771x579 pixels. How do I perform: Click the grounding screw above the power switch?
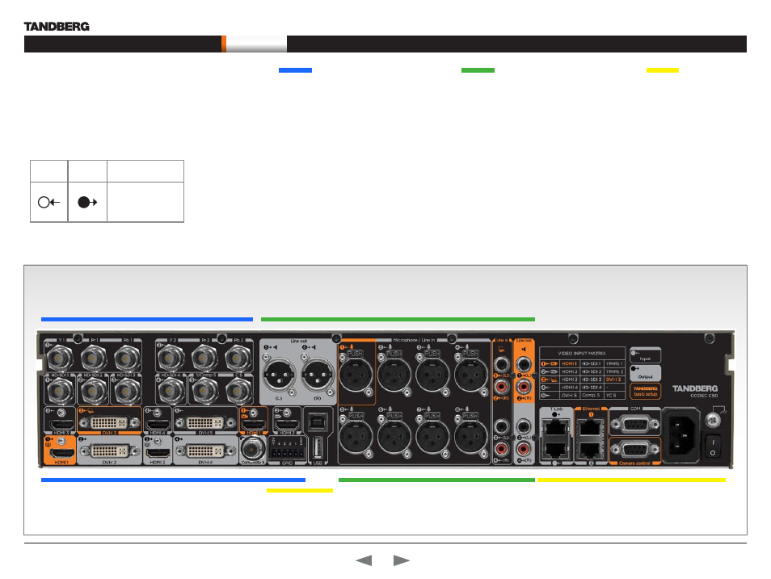pos(713,419)
